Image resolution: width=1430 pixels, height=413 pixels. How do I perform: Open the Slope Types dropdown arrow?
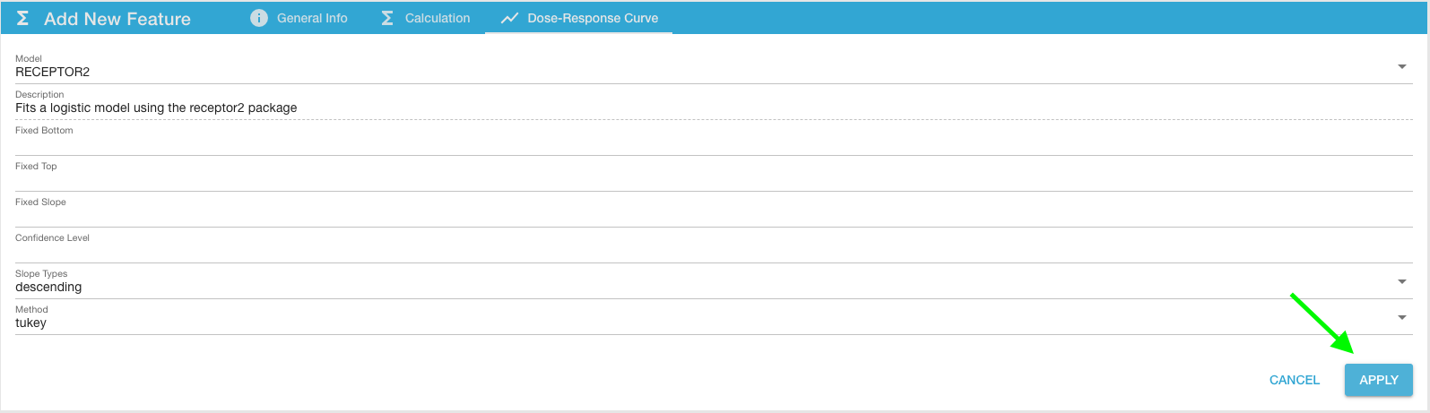coord(1402,282)
